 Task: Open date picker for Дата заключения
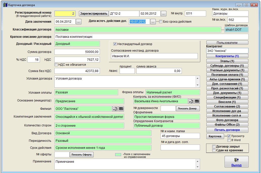[78, 22]
